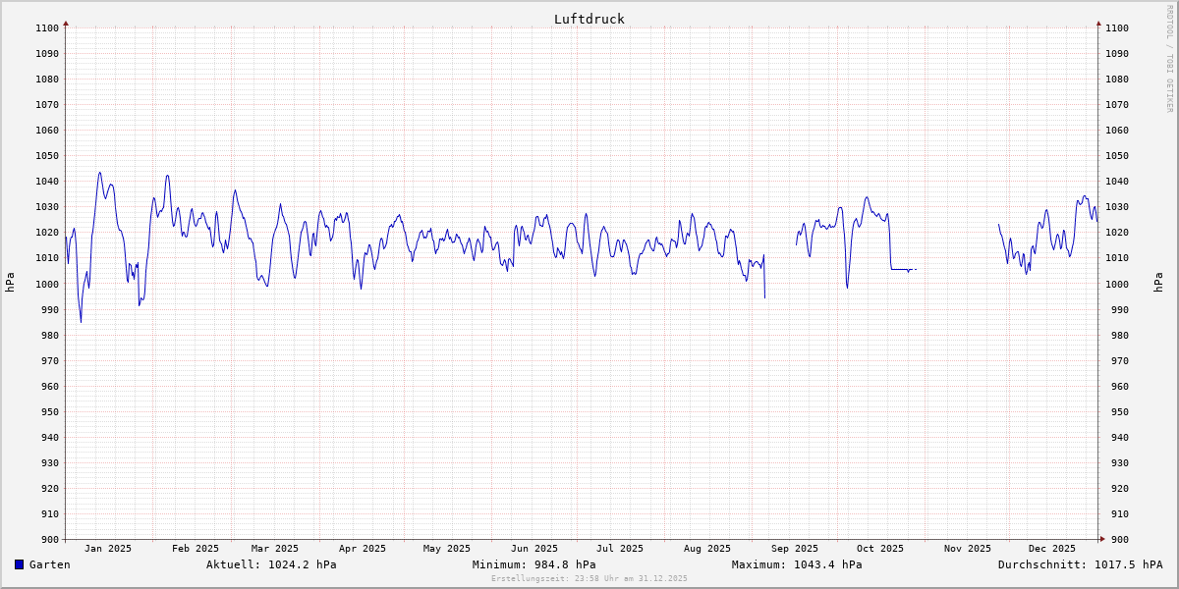
Task: Click the blue Garten legend color square
Action: pos(19,564)
